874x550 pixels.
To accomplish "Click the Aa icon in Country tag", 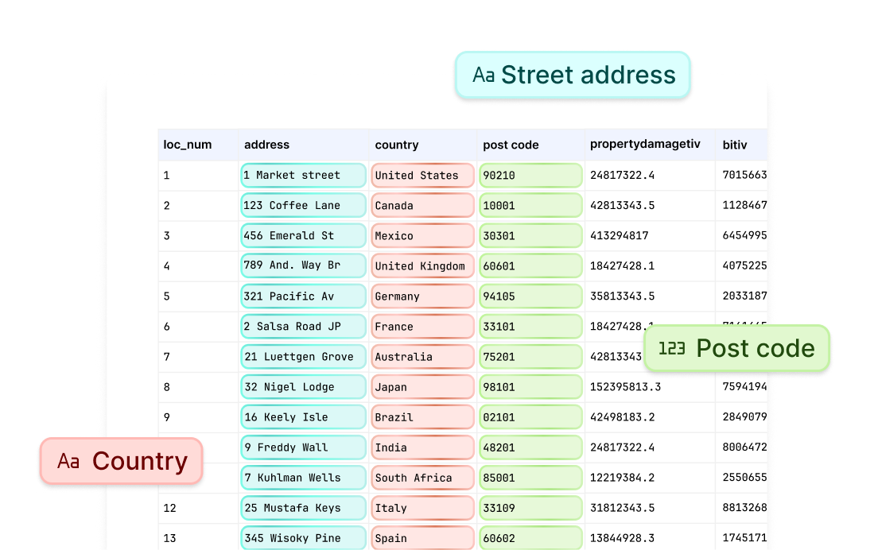I will point(68,462).
